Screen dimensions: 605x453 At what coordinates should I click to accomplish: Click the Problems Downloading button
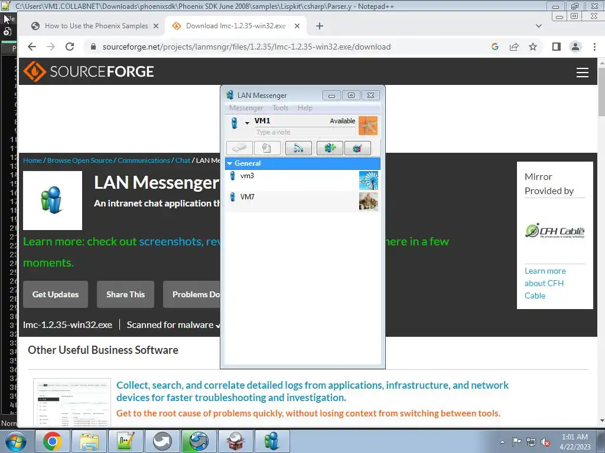pos(192,294)
